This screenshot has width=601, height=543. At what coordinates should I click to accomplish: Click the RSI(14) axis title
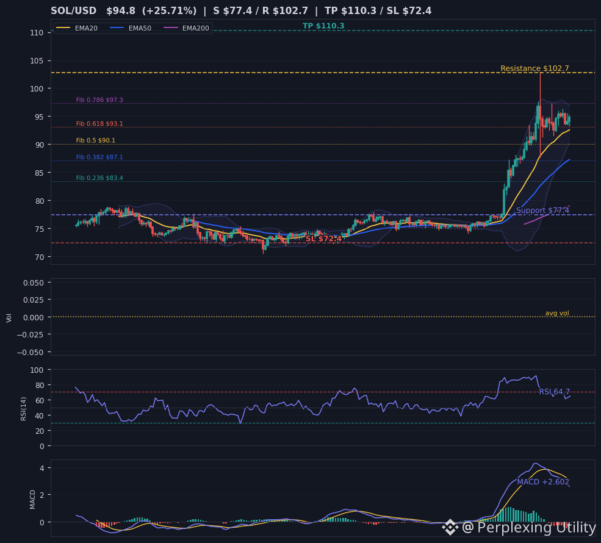23,409
